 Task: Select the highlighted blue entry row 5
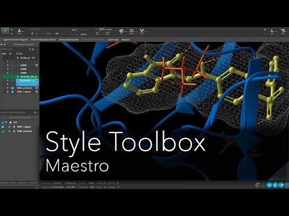pos(27,80)
